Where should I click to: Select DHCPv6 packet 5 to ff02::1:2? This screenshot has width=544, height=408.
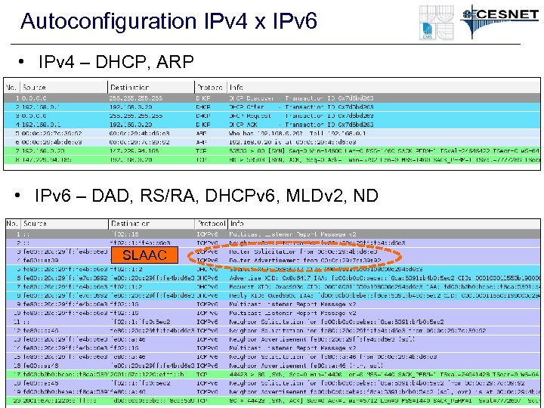[273, 269]
